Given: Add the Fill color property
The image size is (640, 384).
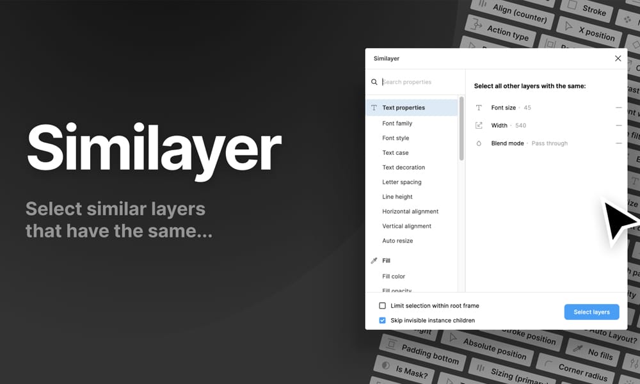Looking at the screenshot, I should coord(394,276).
